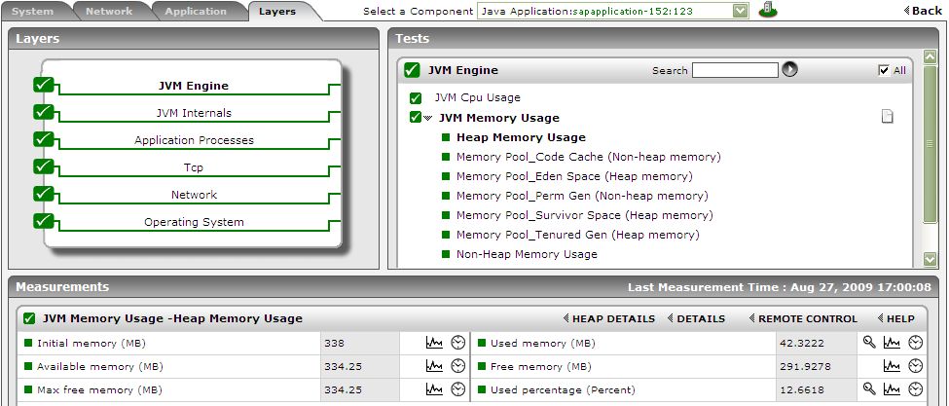Viewport: 949px width, 406px height.
Task: Open graph for Used memory (MB)
Action: [892, 343]
